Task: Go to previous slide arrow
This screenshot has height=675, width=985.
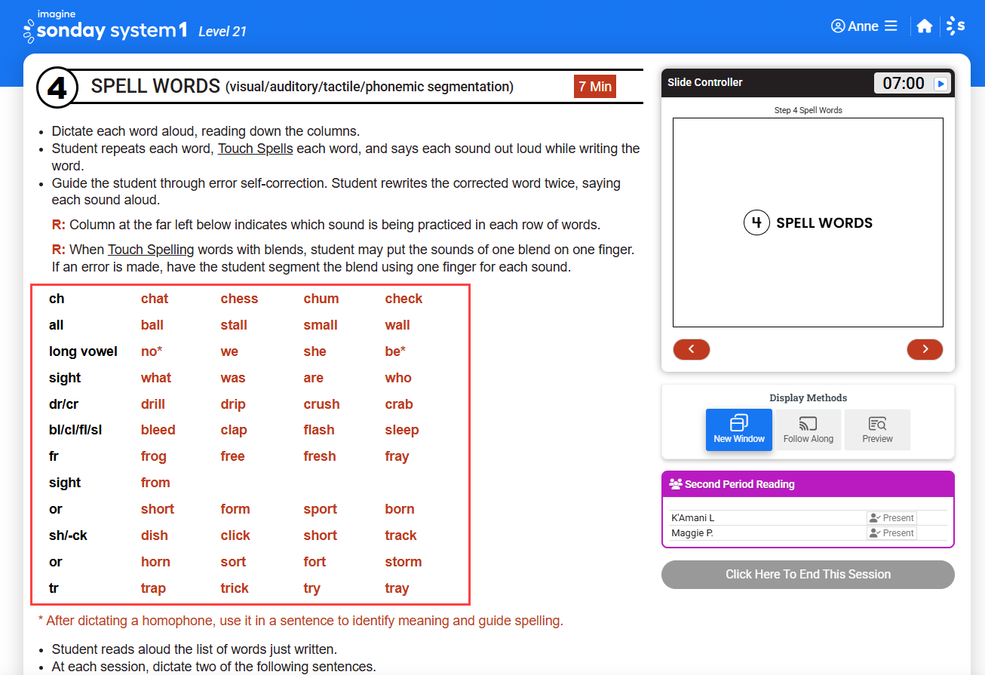Action: tap(692, 349)
